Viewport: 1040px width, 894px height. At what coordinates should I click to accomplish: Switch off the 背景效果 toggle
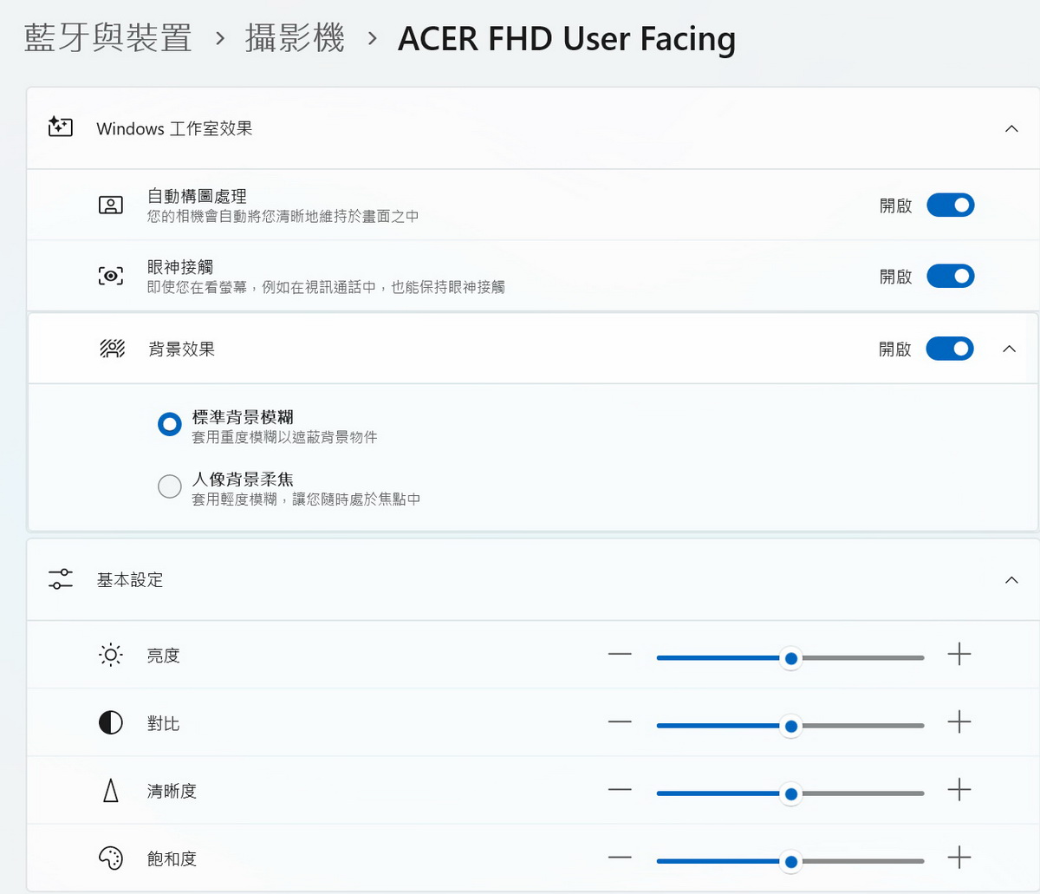click(949, 349)
